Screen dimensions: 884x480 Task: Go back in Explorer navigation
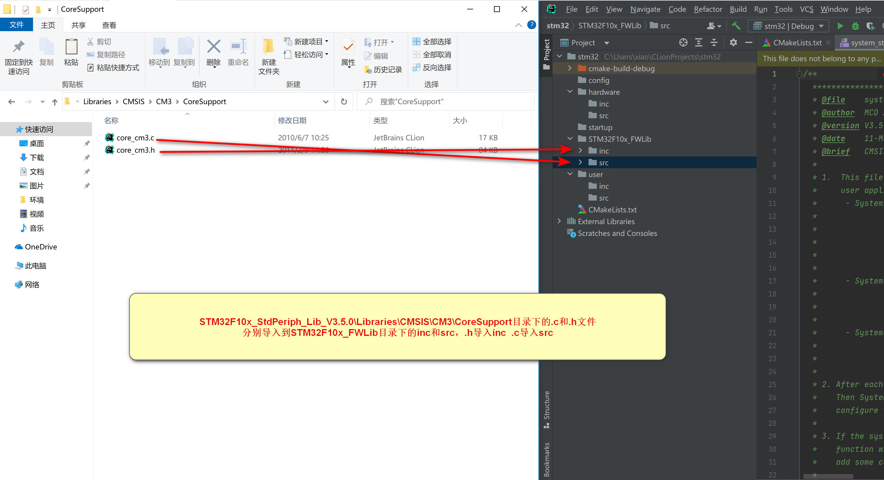[x=12, y=102]
